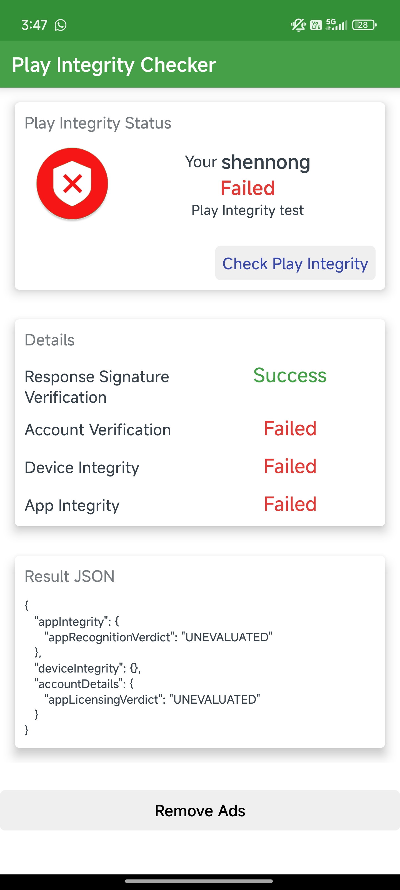This screenshot has height=890, width=400.
Task: Tap the Play Integrity Checker title
Action: [x=114, y=65]
